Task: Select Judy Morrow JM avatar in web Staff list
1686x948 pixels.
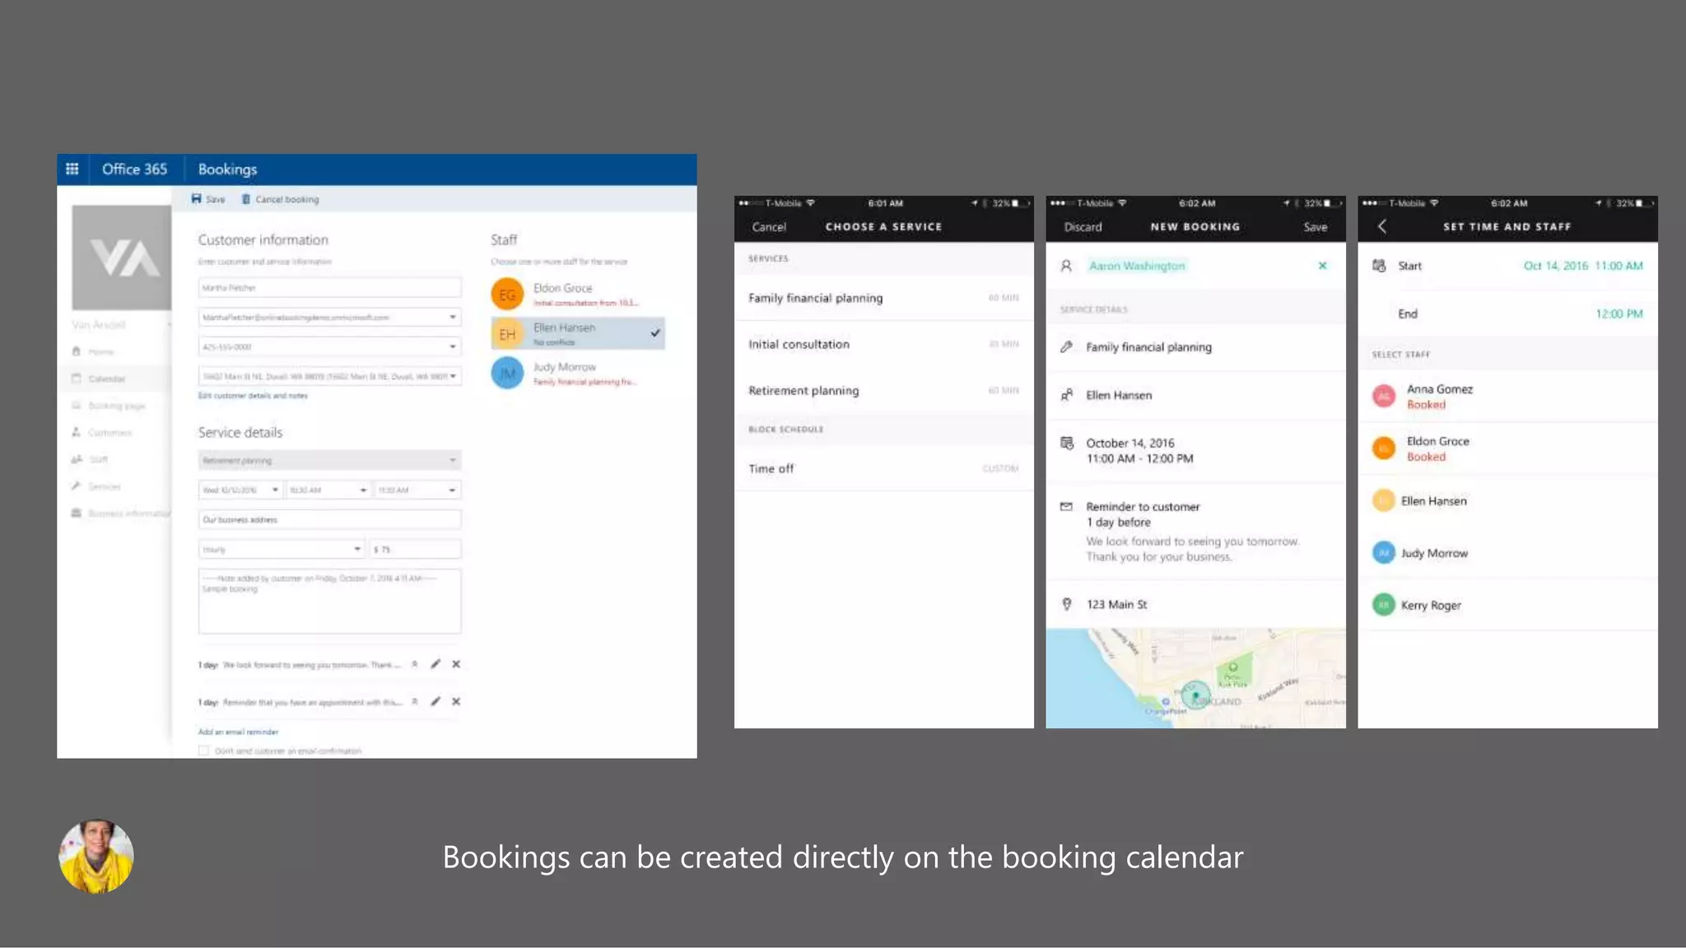Action: pos(507,374)
